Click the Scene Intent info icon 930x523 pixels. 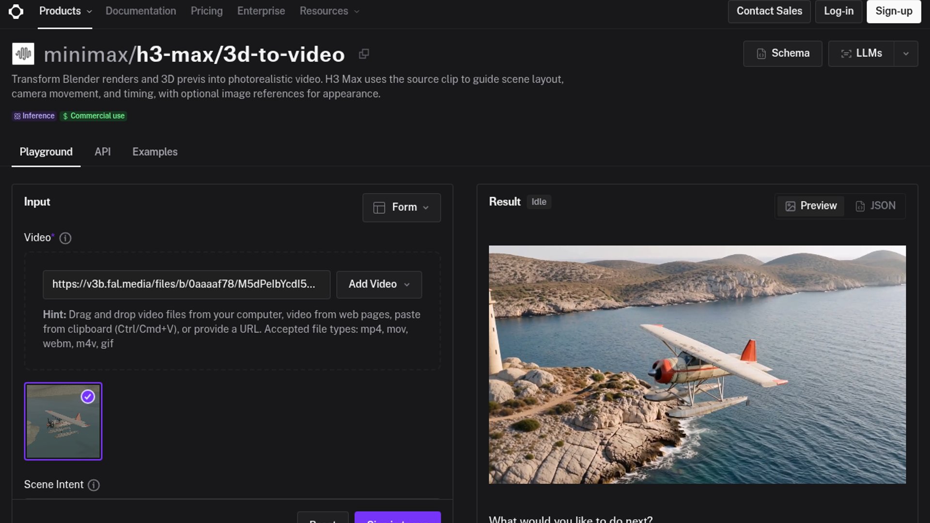pyautogui.click(x=94, y=485)
